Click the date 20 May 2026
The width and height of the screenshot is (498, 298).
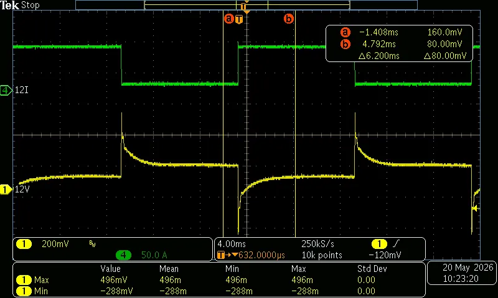[x=468, y=268]
